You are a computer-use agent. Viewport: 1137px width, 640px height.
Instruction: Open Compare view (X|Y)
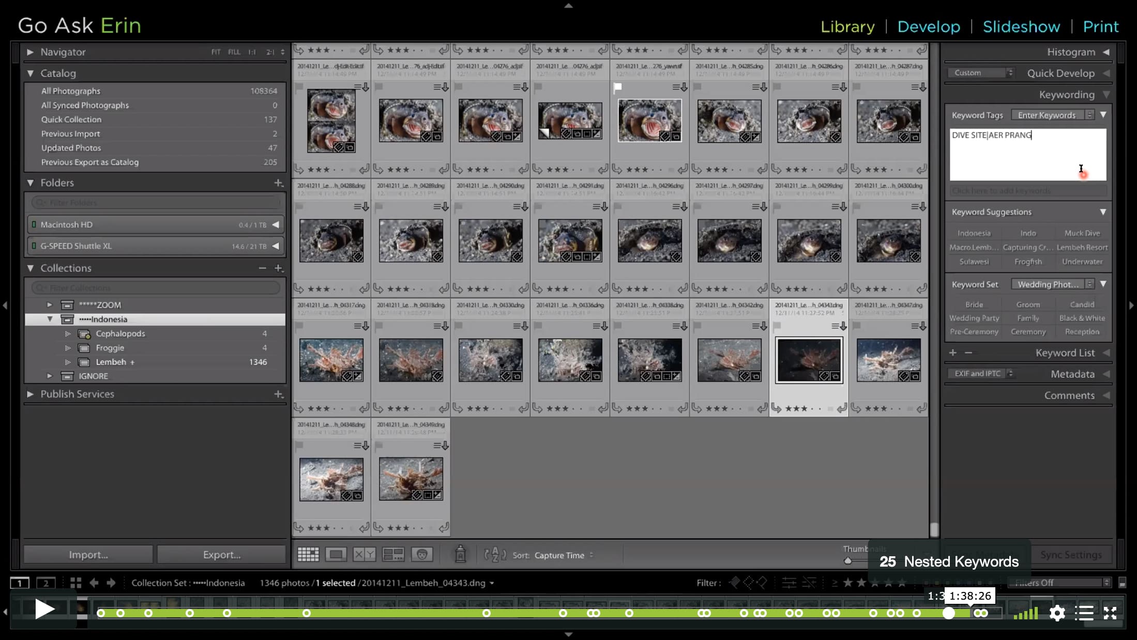coord(364,555)
